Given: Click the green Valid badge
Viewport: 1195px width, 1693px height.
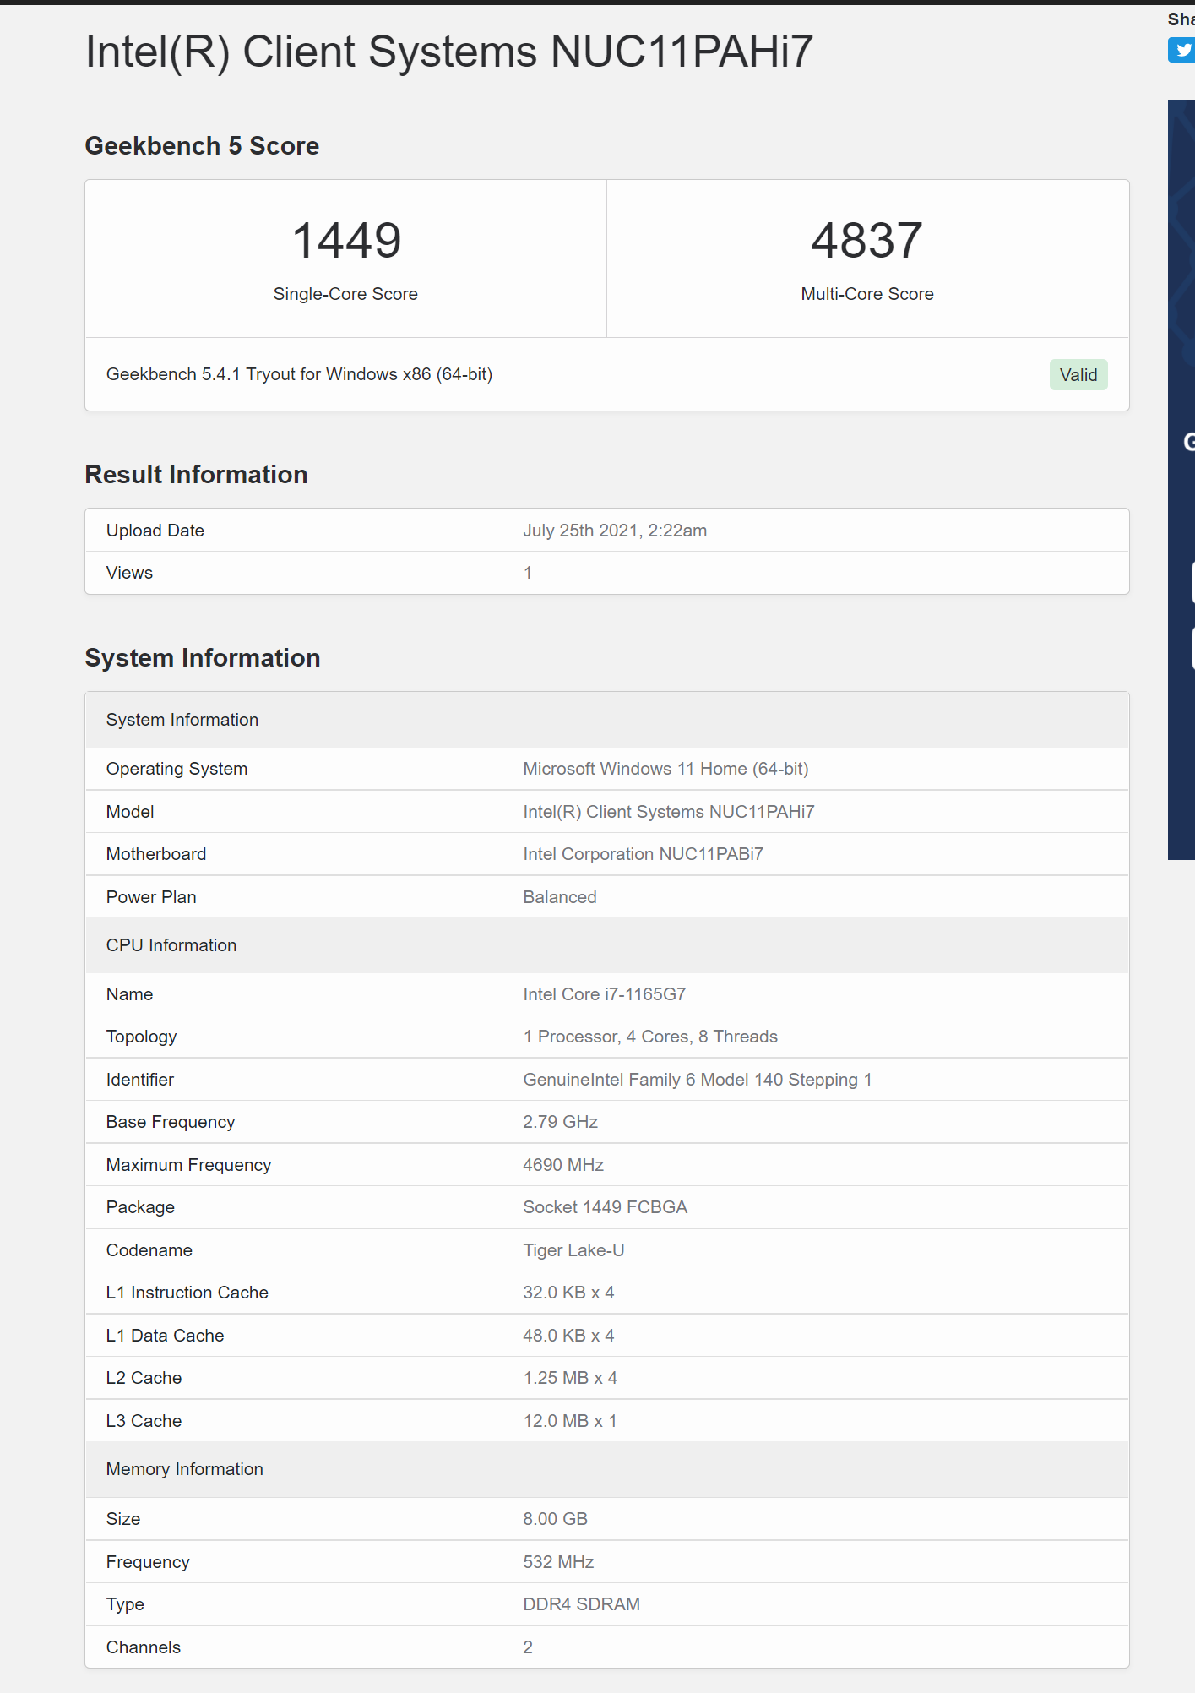Looking at the screenshot, I should tap(1078, 375).
